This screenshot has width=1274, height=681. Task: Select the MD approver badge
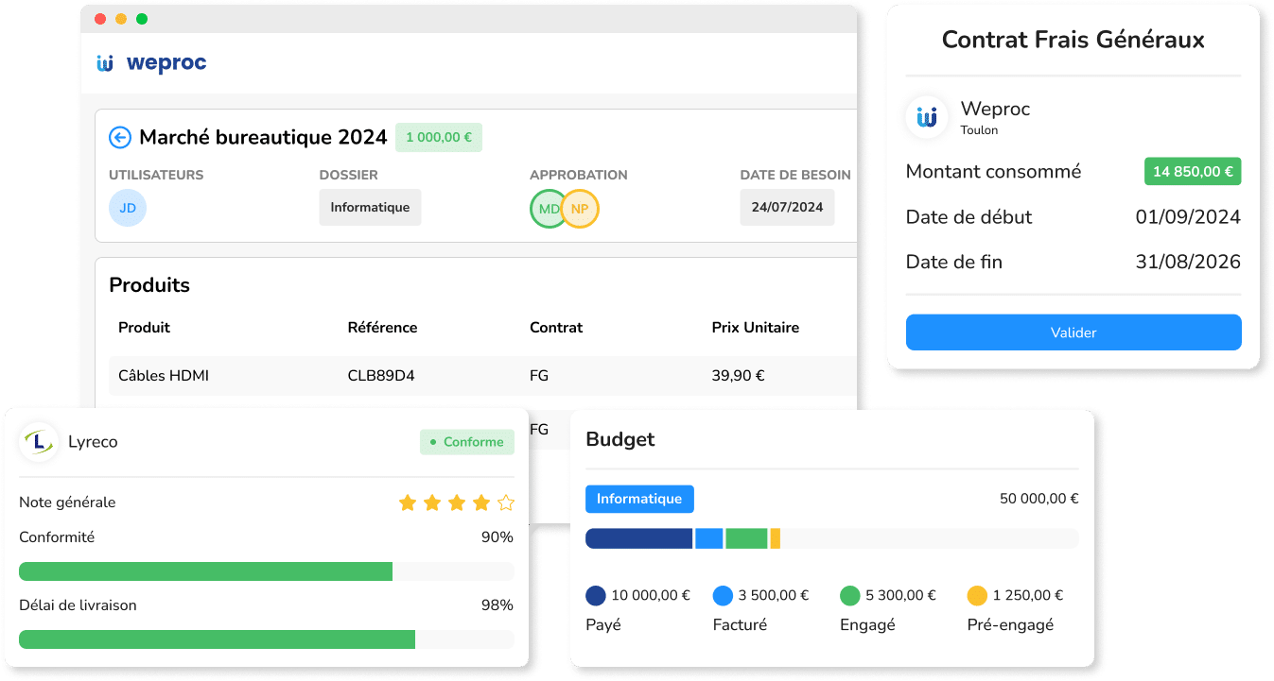pyautogui.click(x=549, y=209)
